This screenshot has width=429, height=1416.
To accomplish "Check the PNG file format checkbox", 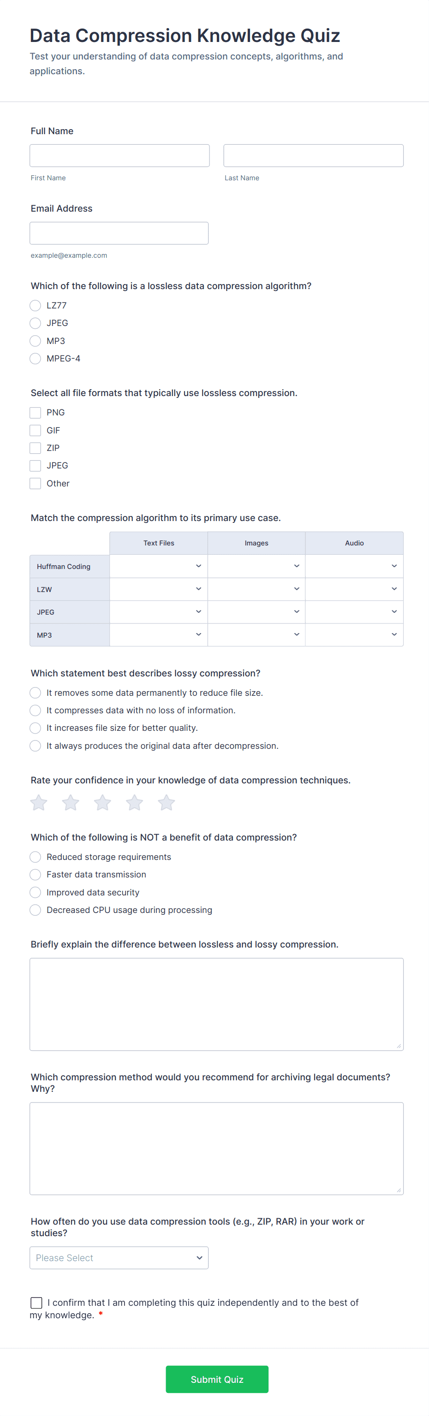I will (35, 412).
